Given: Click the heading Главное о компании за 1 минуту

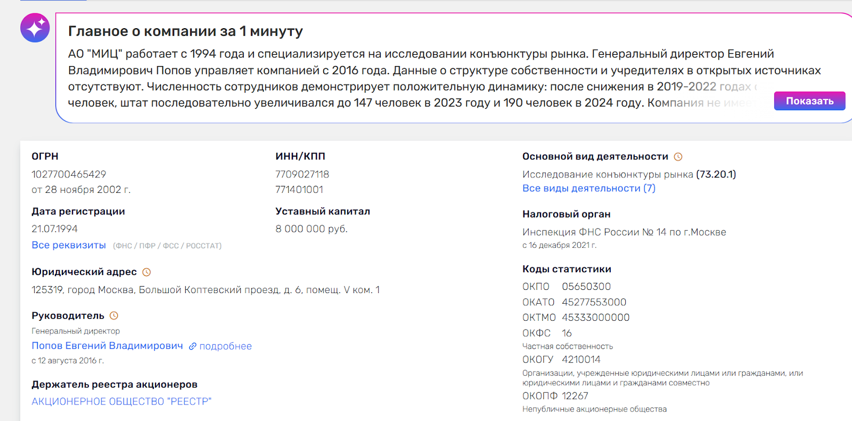Looking at the screenshot, I should click(x=185, y=31).
